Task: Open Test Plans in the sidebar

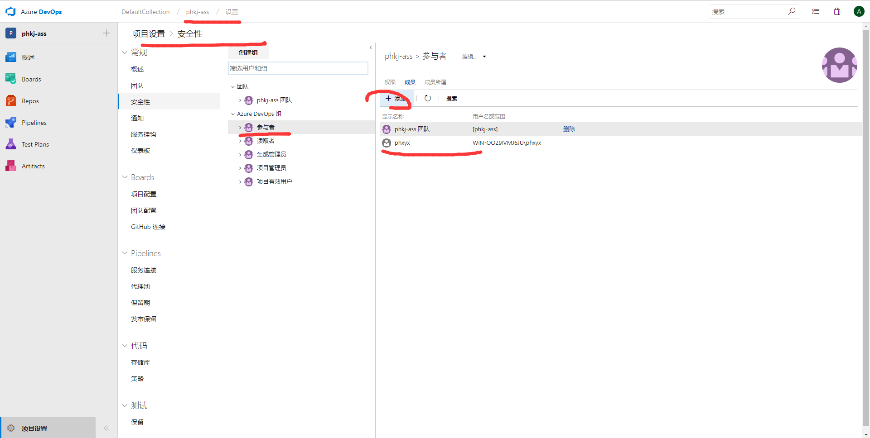Action: [x=35, y=144]
